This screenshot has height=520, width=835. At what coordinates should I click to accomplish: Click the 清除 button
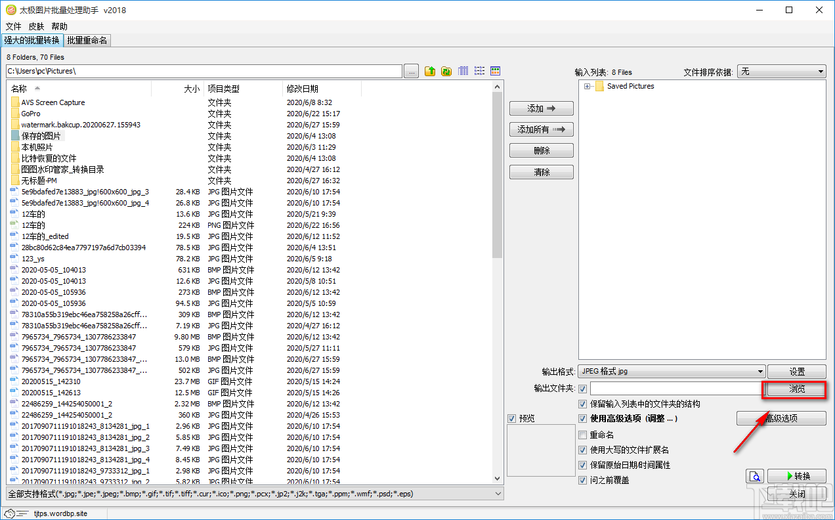(x=542, y=172)
